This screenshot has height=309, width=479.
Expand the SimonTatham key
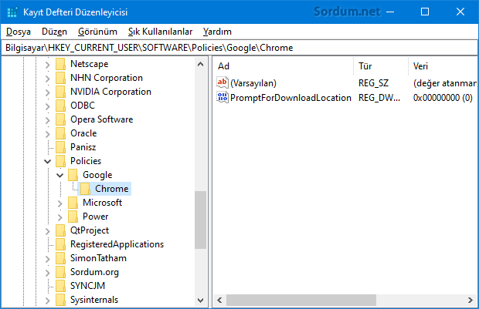tap(47, 259)
